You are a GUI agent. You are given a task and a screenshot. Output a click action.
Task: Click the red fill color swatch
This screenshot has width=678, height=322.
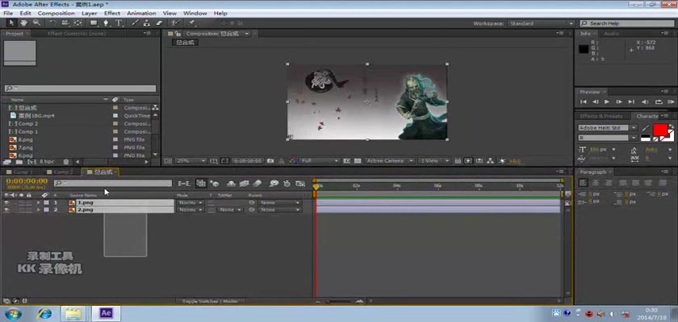pyautogui.click(x=660, y=130)
